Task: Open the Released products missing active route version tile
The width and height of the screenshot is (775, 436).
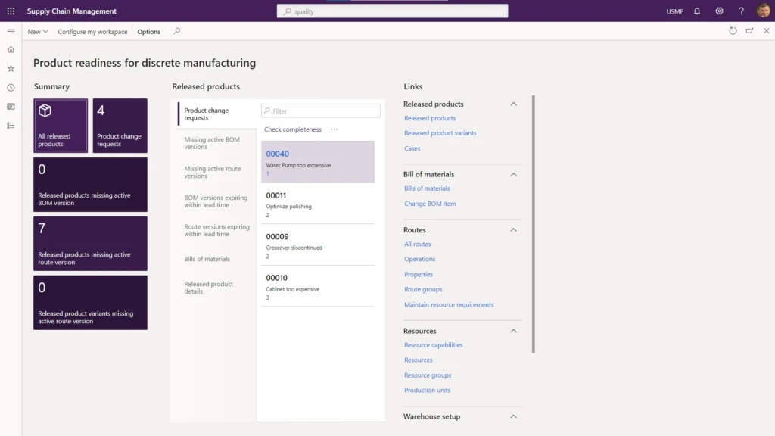Action: 90,244
